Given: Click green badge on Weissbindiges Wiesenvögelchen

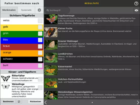Looking at the screenshot, I should pos(56,98).
